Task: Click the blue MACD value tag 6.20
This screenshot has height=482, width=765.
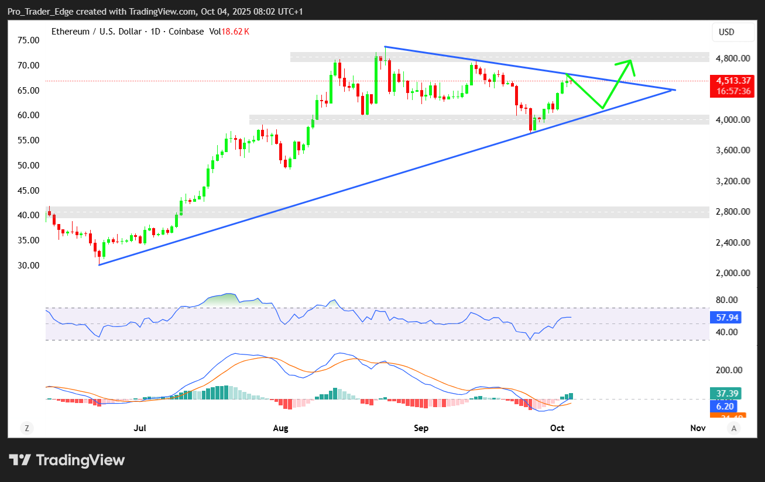Action: (723, 407)
